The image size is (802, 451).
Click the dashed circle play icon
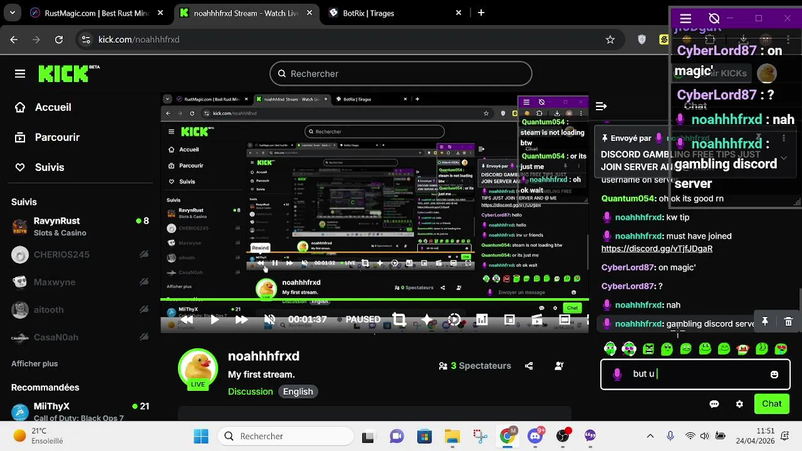pyautogui.click(x=455, y=319)
